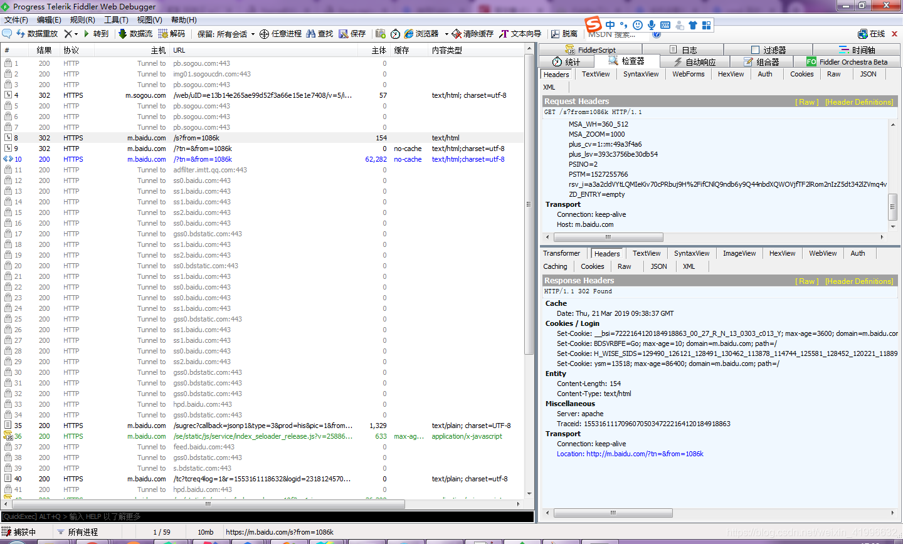Click request headers scroll down arrow

click(x=893, y=227)
